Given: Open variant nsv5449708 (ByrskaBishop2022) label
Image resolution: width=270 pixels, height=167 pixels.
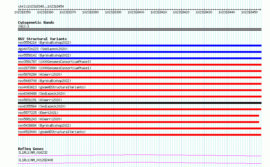Looking at the screenshot, I should point(44,81).
